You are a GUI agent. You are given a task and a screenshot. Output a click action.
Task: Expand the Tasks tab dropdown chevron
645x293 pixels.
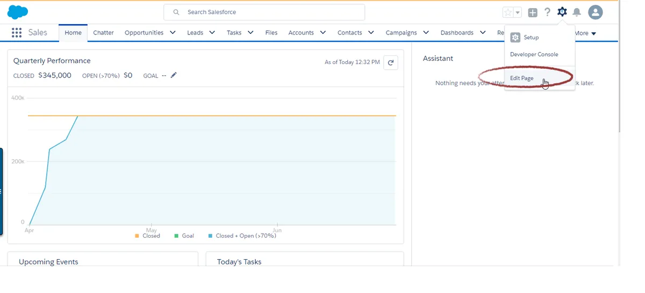tap(250, 33)
